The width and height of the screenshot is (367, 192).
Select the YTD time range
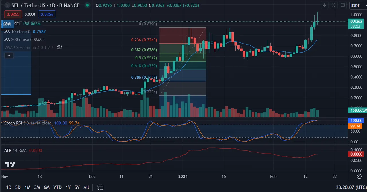pyautogui.click(x=57, y=187)
